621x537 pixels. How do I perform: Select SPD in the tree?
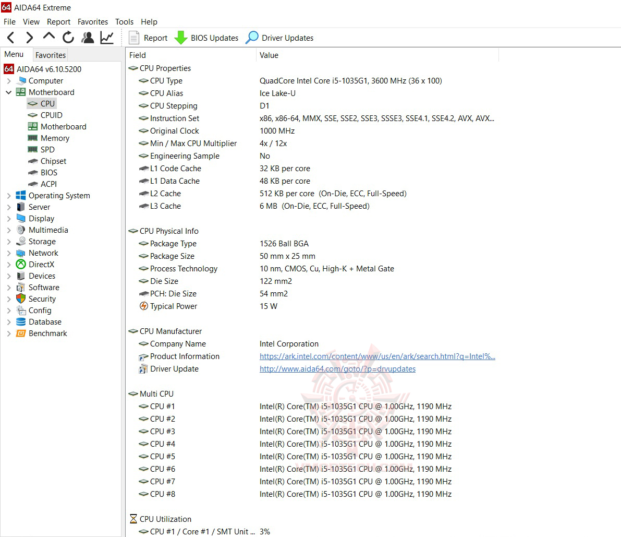[47, 149]
